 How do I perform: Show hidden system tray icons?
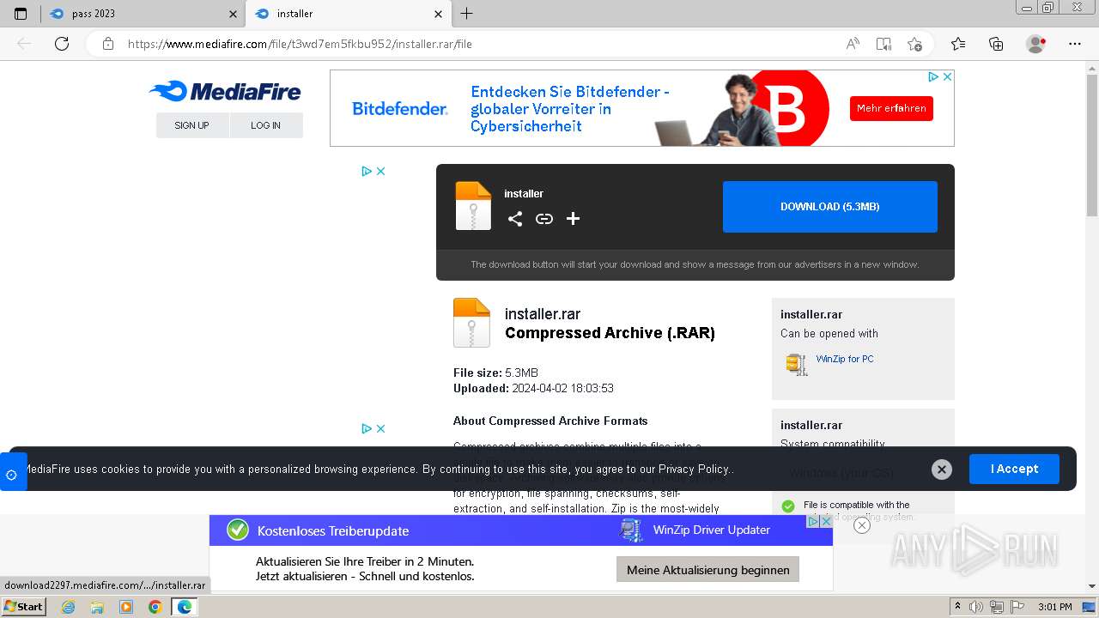pyautogui.click(x=958, y=607)
